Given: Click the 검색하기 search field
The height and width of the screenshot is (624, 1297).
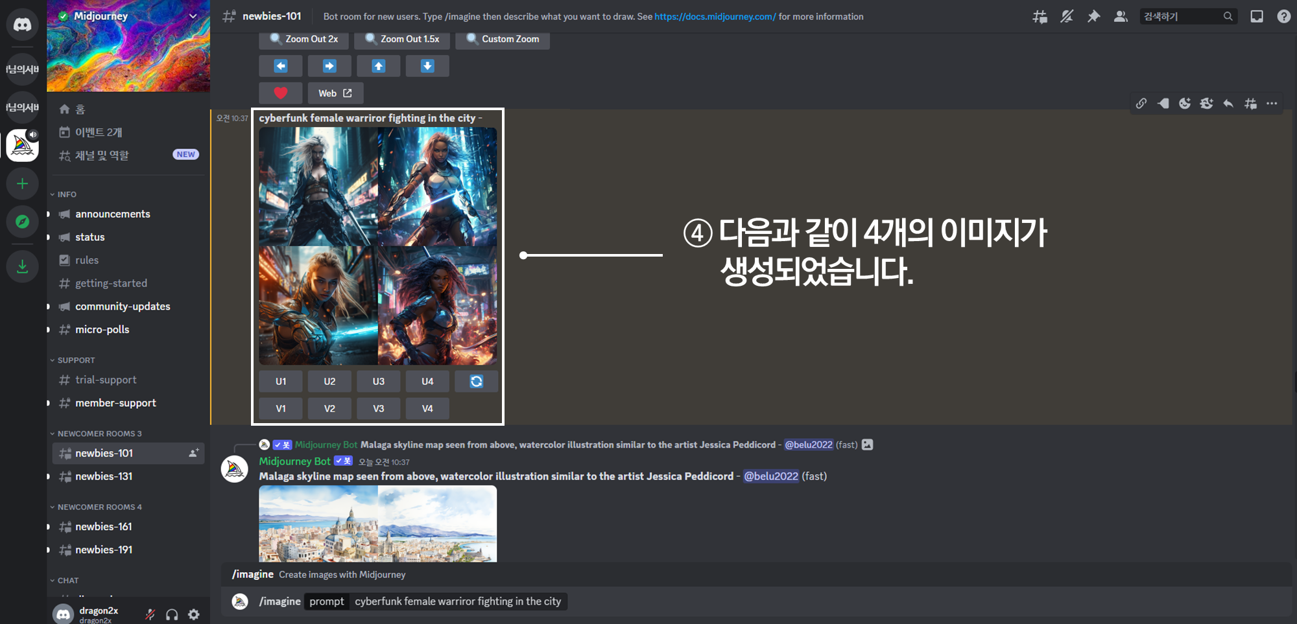Looking at the screenshot, I should coord(1188,17).
